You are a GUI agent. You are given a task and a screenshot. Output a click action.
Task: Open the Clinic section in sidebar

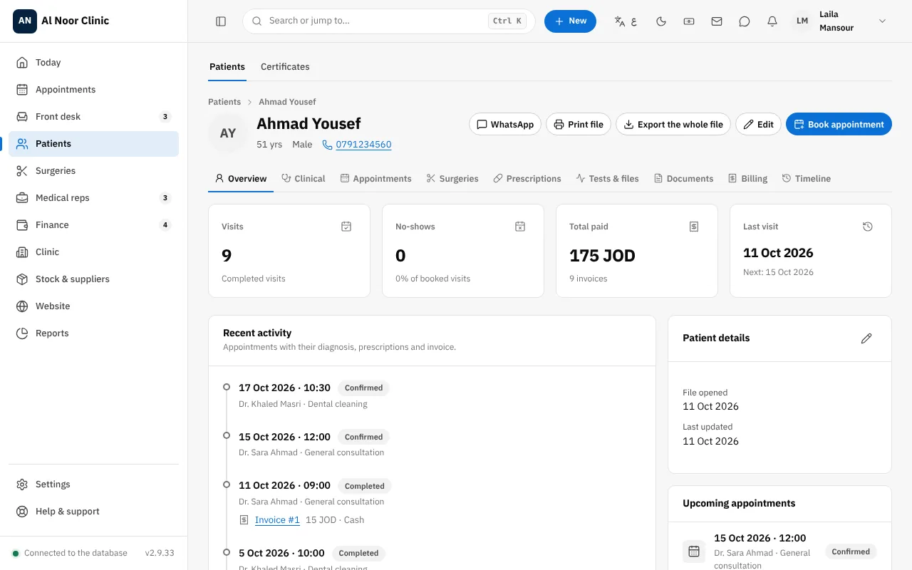[x=93, y=252]
